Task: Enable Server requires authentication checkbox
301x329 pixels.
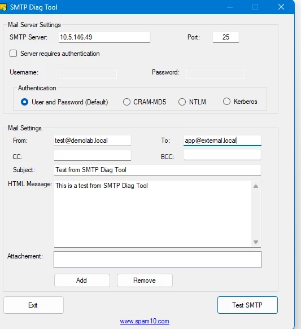Action: [13, 54]
